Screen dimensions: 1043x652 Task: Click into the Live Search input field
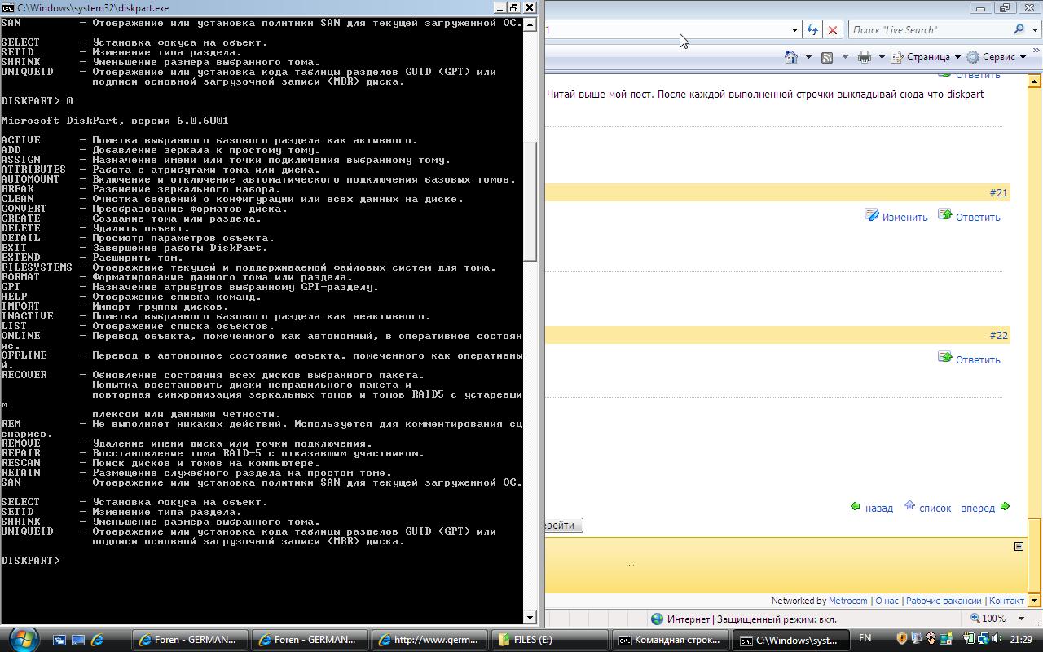[929, 30]
